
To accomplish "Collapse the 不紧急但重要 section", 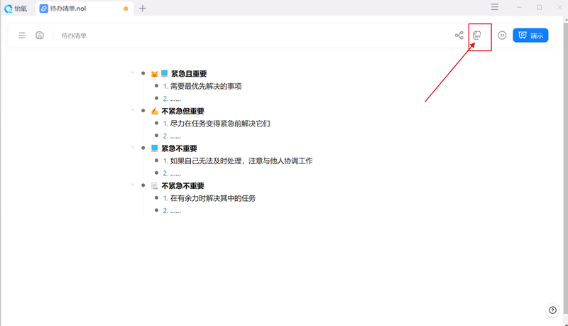I will [x=133, y=110].
